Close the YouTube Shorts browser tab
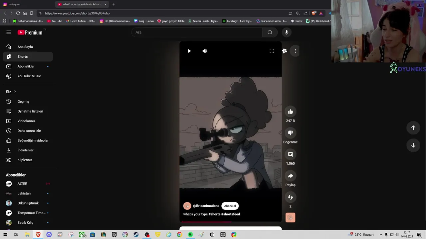 (105, 4)
